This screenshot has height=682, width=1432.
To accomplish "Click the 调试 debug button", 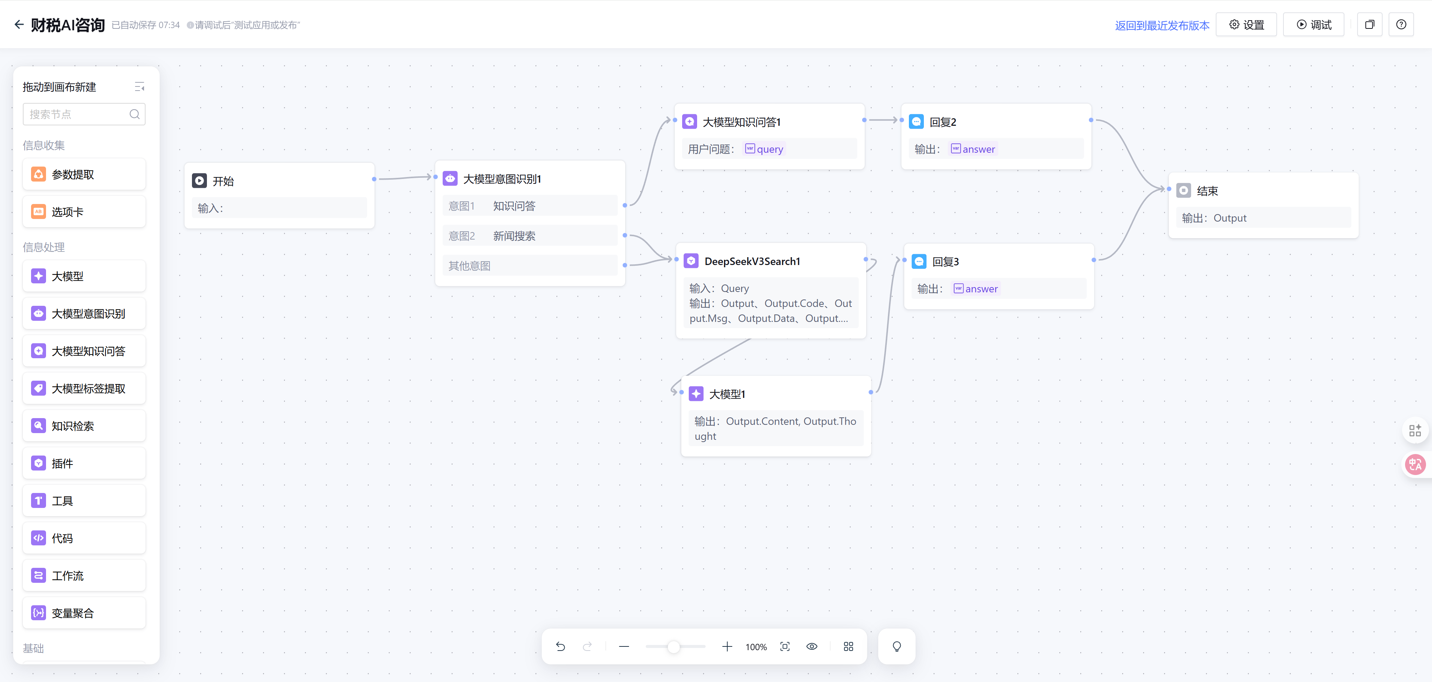I will (x=1314, y=25).
